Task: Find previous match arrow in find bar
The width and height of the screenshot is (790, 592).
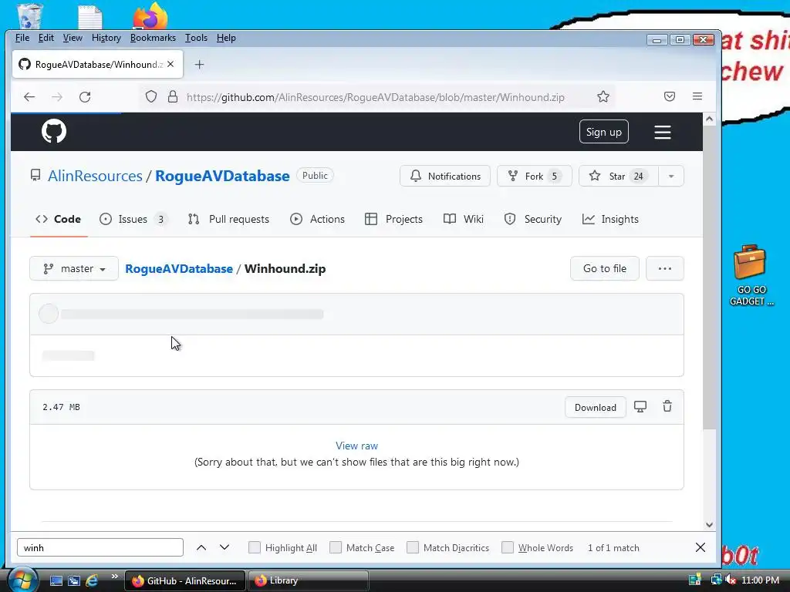Action: coord(201,547)
